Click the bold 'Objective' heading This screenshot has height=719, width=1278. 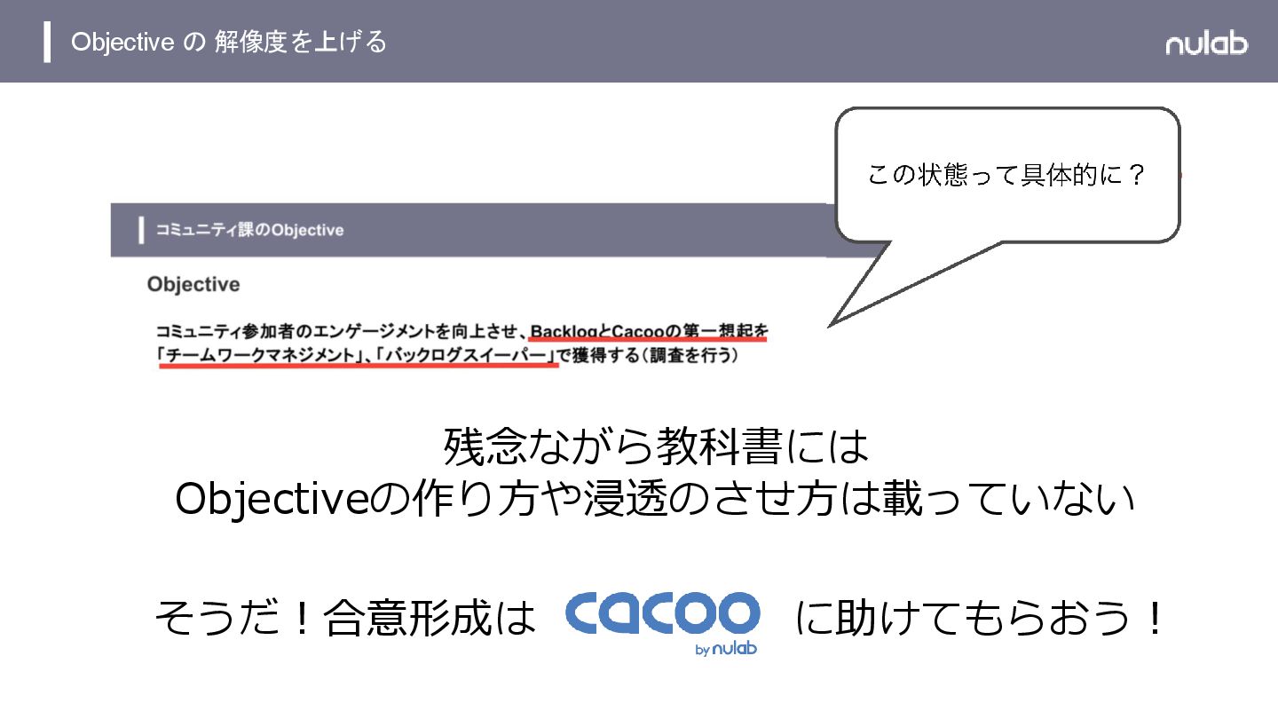[x=193, y=285]
